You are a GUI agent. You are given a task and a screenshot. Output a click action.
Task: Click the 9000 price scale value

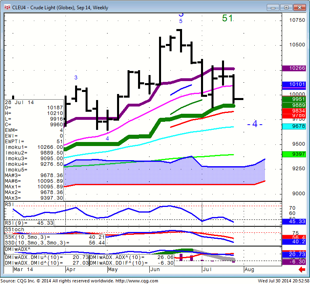pos(299,194)
